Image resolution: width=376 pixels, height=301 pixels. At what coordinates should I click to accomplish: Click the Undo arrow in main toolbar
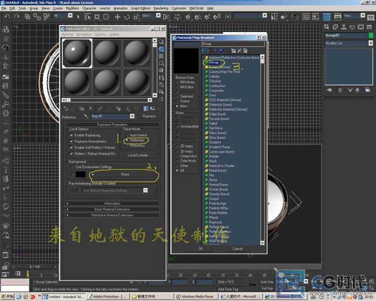(8, 16)
